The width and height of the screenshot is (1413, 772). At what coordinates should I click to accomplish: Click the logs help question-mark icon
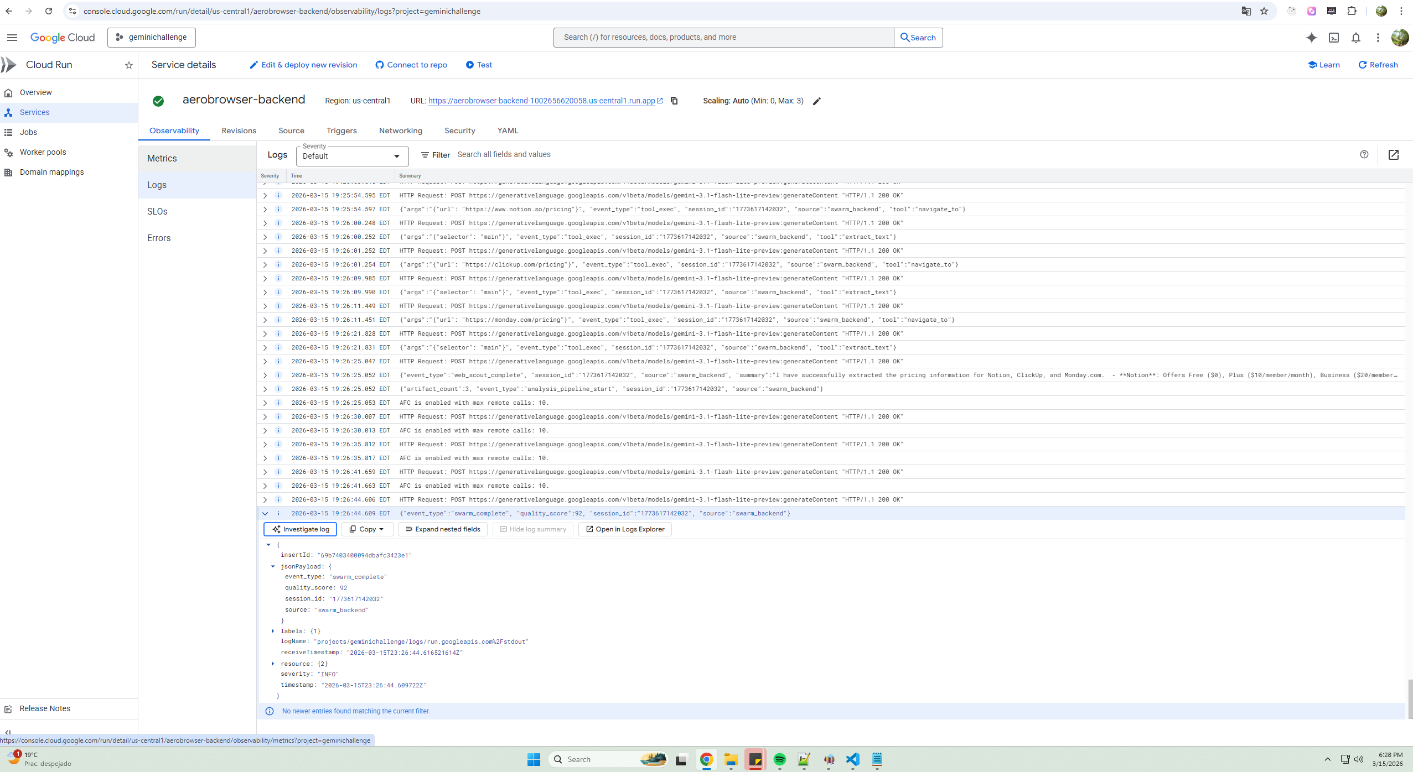(x=1364, y=155)
